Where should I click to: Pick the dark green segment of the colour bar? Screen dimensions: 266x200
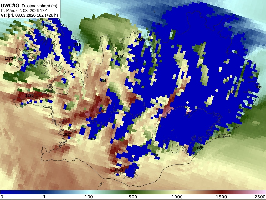click(133, 192)
